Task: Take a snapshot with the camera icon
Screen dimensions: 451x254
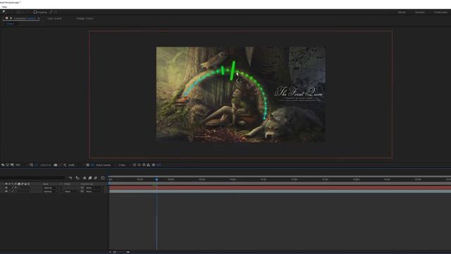Action: pyautogui.click(x=56, y=165)
